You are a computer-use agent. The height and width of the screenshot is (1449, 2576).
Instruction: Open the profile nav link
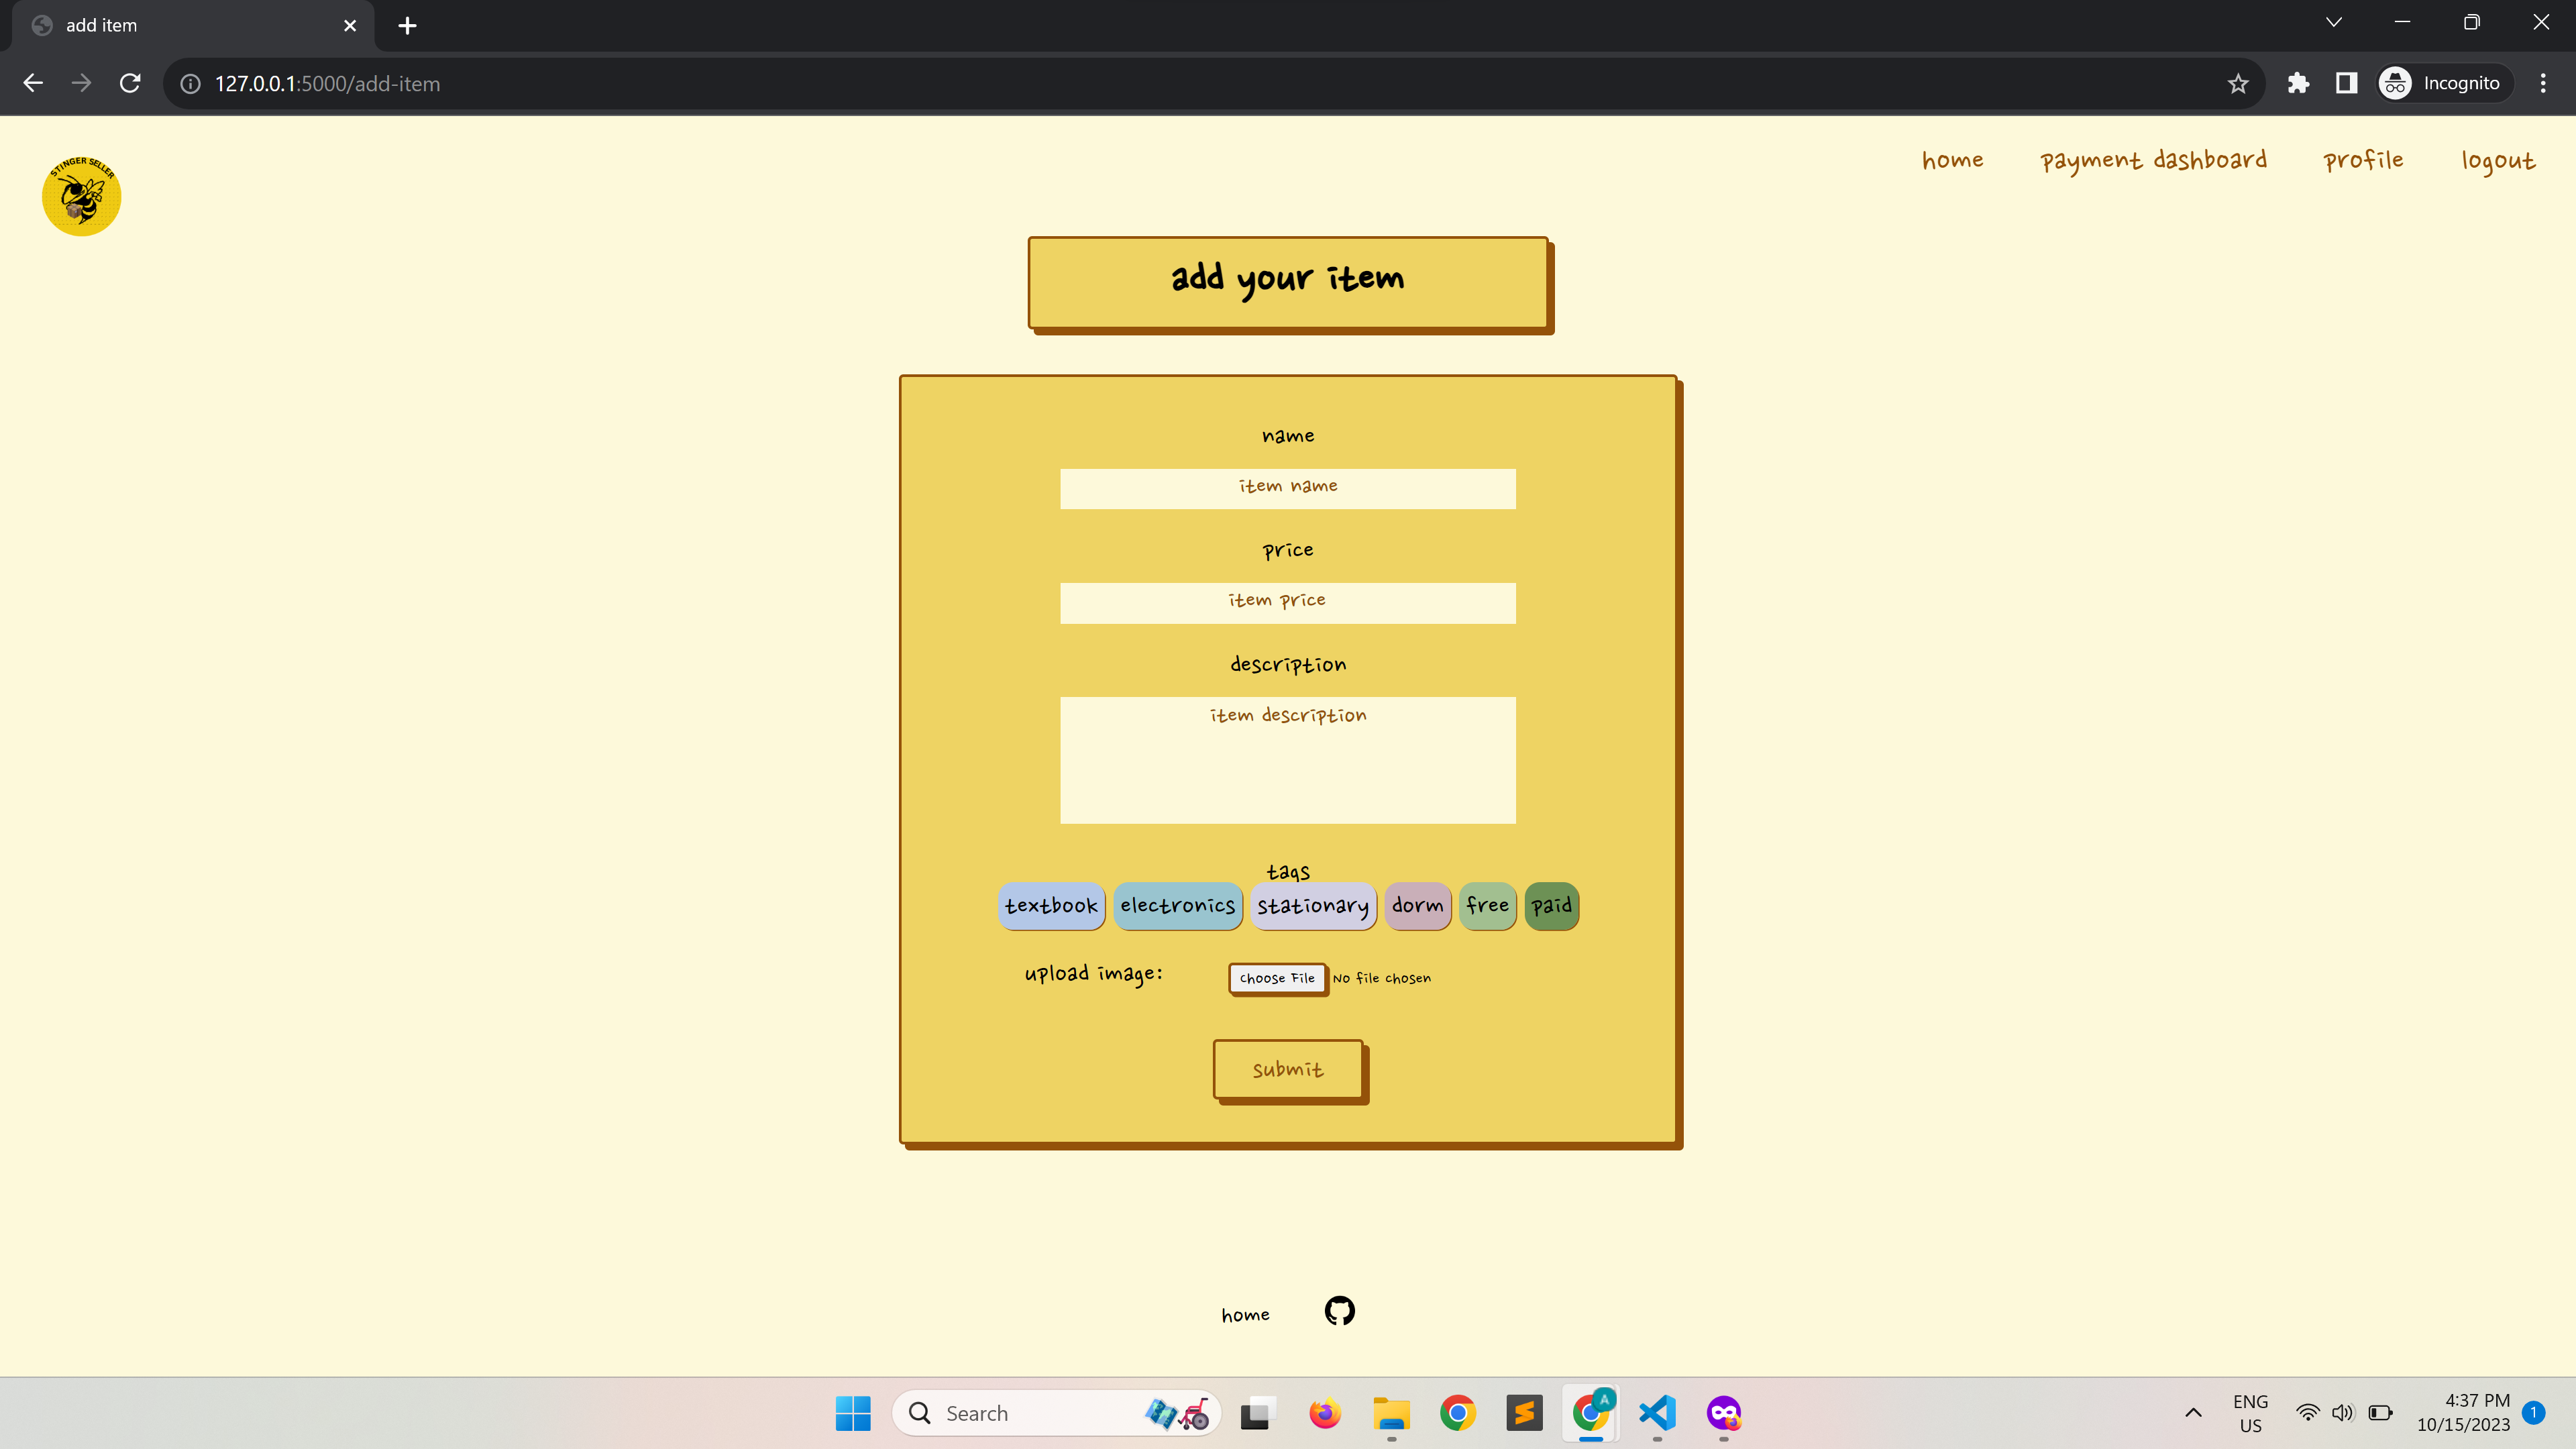2363,160
